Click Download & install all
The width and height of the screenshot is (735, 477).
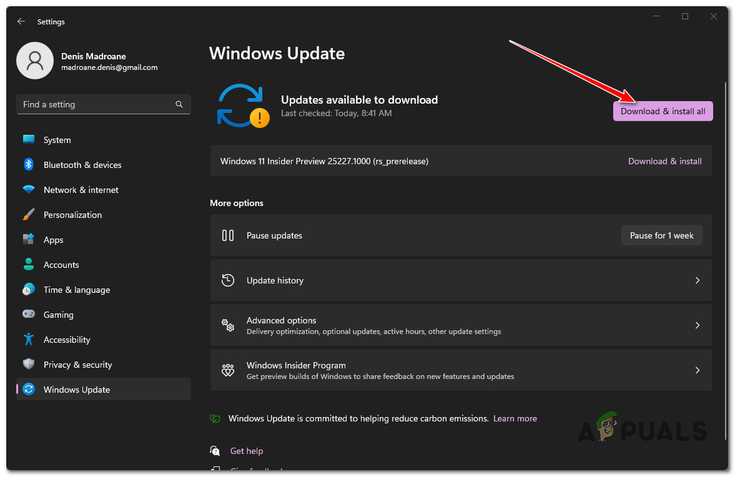point(663,111)
